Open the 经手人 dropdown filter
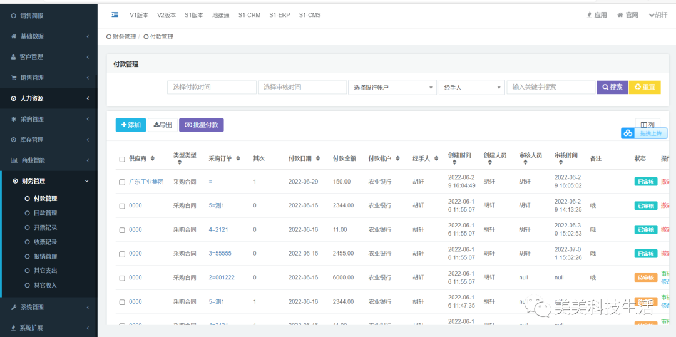 tap(471, 88)
